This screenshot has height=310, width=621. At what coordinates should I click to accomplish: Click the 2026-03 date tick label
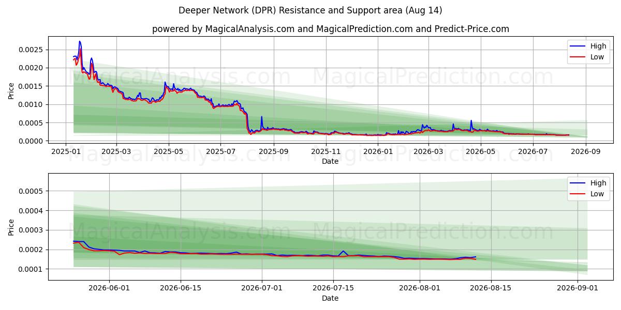(x=429, y=151)
